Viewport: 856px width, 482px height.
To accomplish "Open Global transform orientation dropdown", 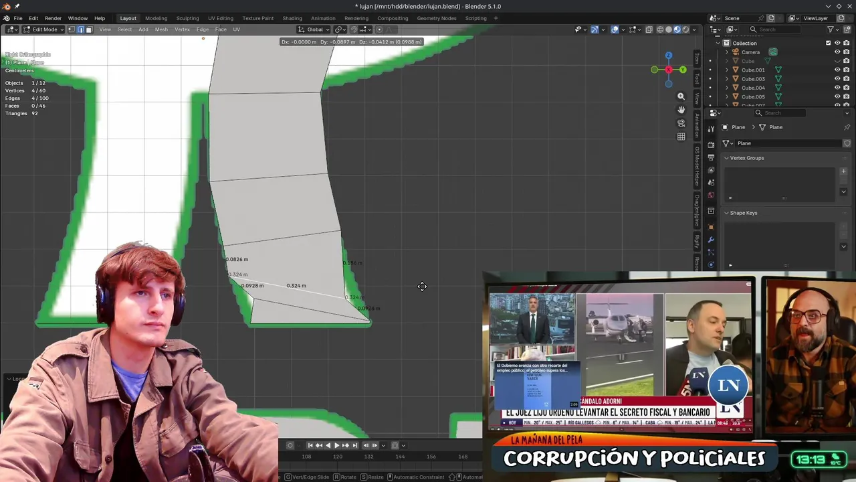I will point(314,29).
